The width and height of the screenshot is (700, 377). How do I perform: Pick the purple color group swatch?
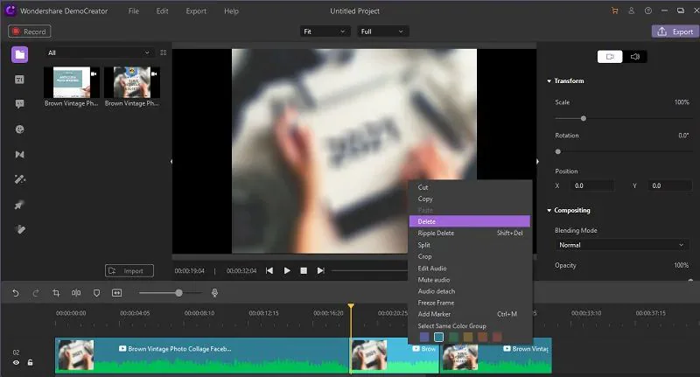point(424,338)
